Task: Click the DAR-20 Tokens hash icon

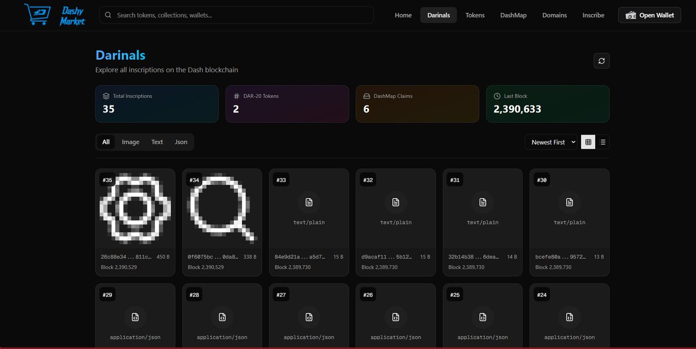Action: (x=236, y=96)
